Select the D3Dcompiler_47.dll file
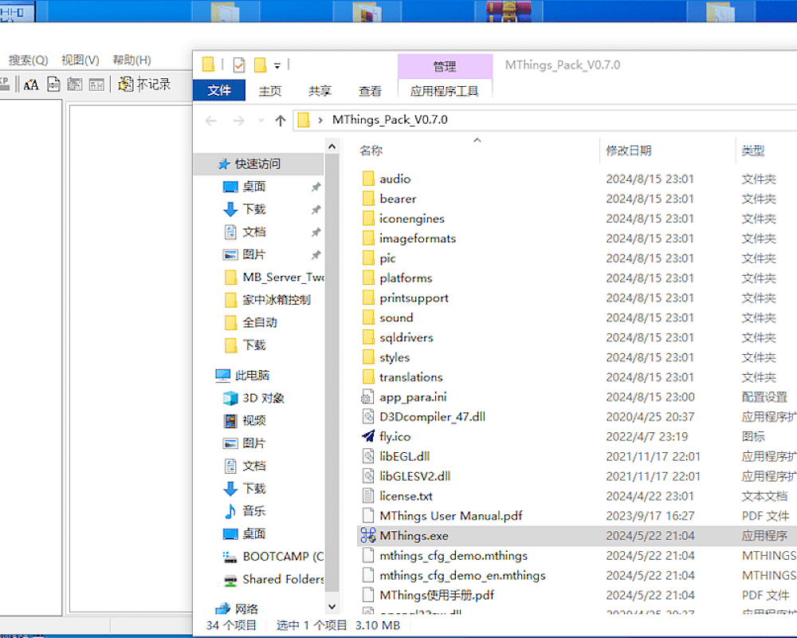The height and width of the screenshot is (638, 797). click(432, 416)
